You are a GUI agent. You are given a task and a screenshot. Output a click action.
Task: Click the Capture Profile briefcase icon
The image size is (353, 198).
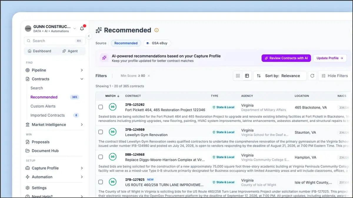[x=28, y=168]
